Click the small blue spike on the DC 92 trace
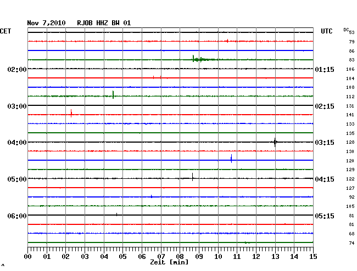 152,196
